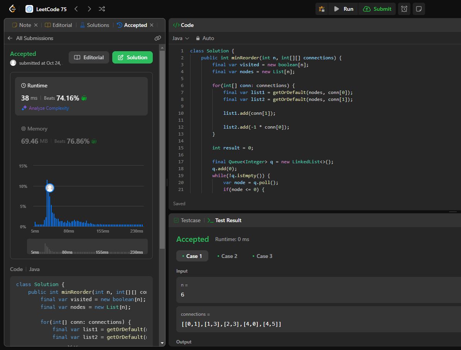
Task: Click the Runtime clock icon
Action: pyautogui.click(x=24, y=85)
